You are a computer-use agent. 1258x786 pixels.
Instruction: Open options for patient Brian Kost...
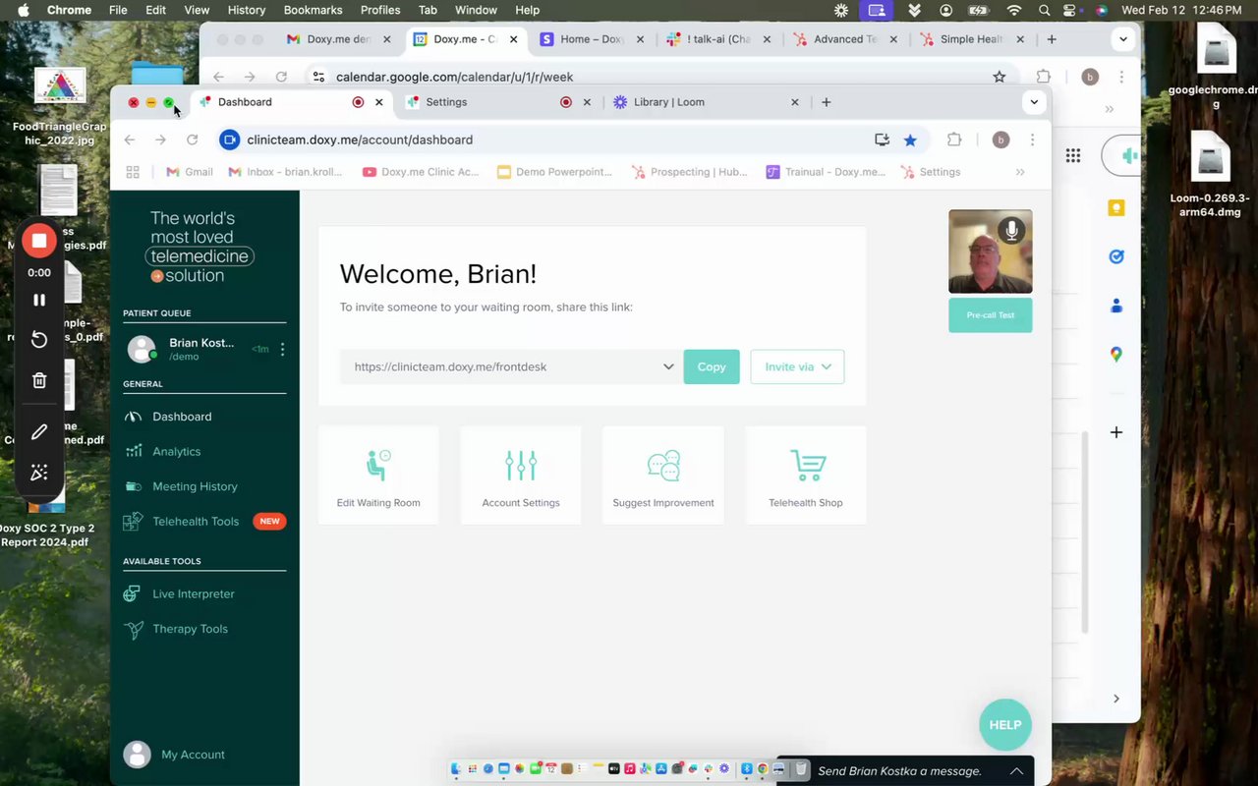[282, 349]
